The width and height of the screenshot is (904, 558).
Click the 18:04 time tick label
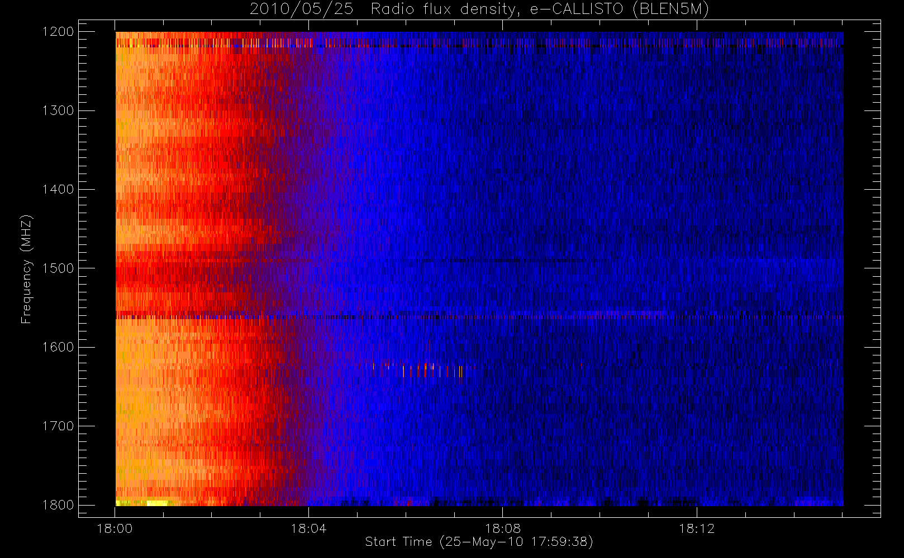tap(308, 528)
